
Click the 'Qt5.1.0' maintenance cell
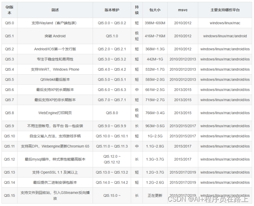(x=112, y=36)
